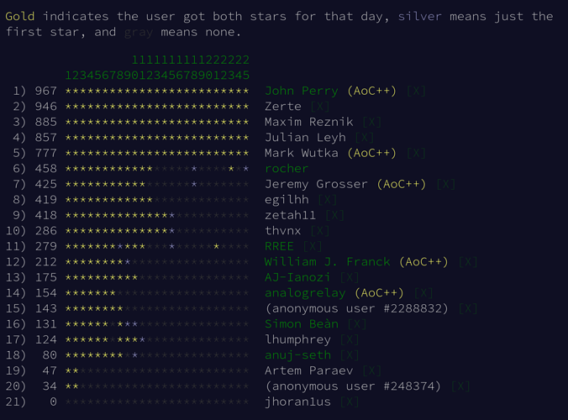Open the rocher user link
Image resolution: width=568 pixels, height=420 pixels.
coord(287,169)
